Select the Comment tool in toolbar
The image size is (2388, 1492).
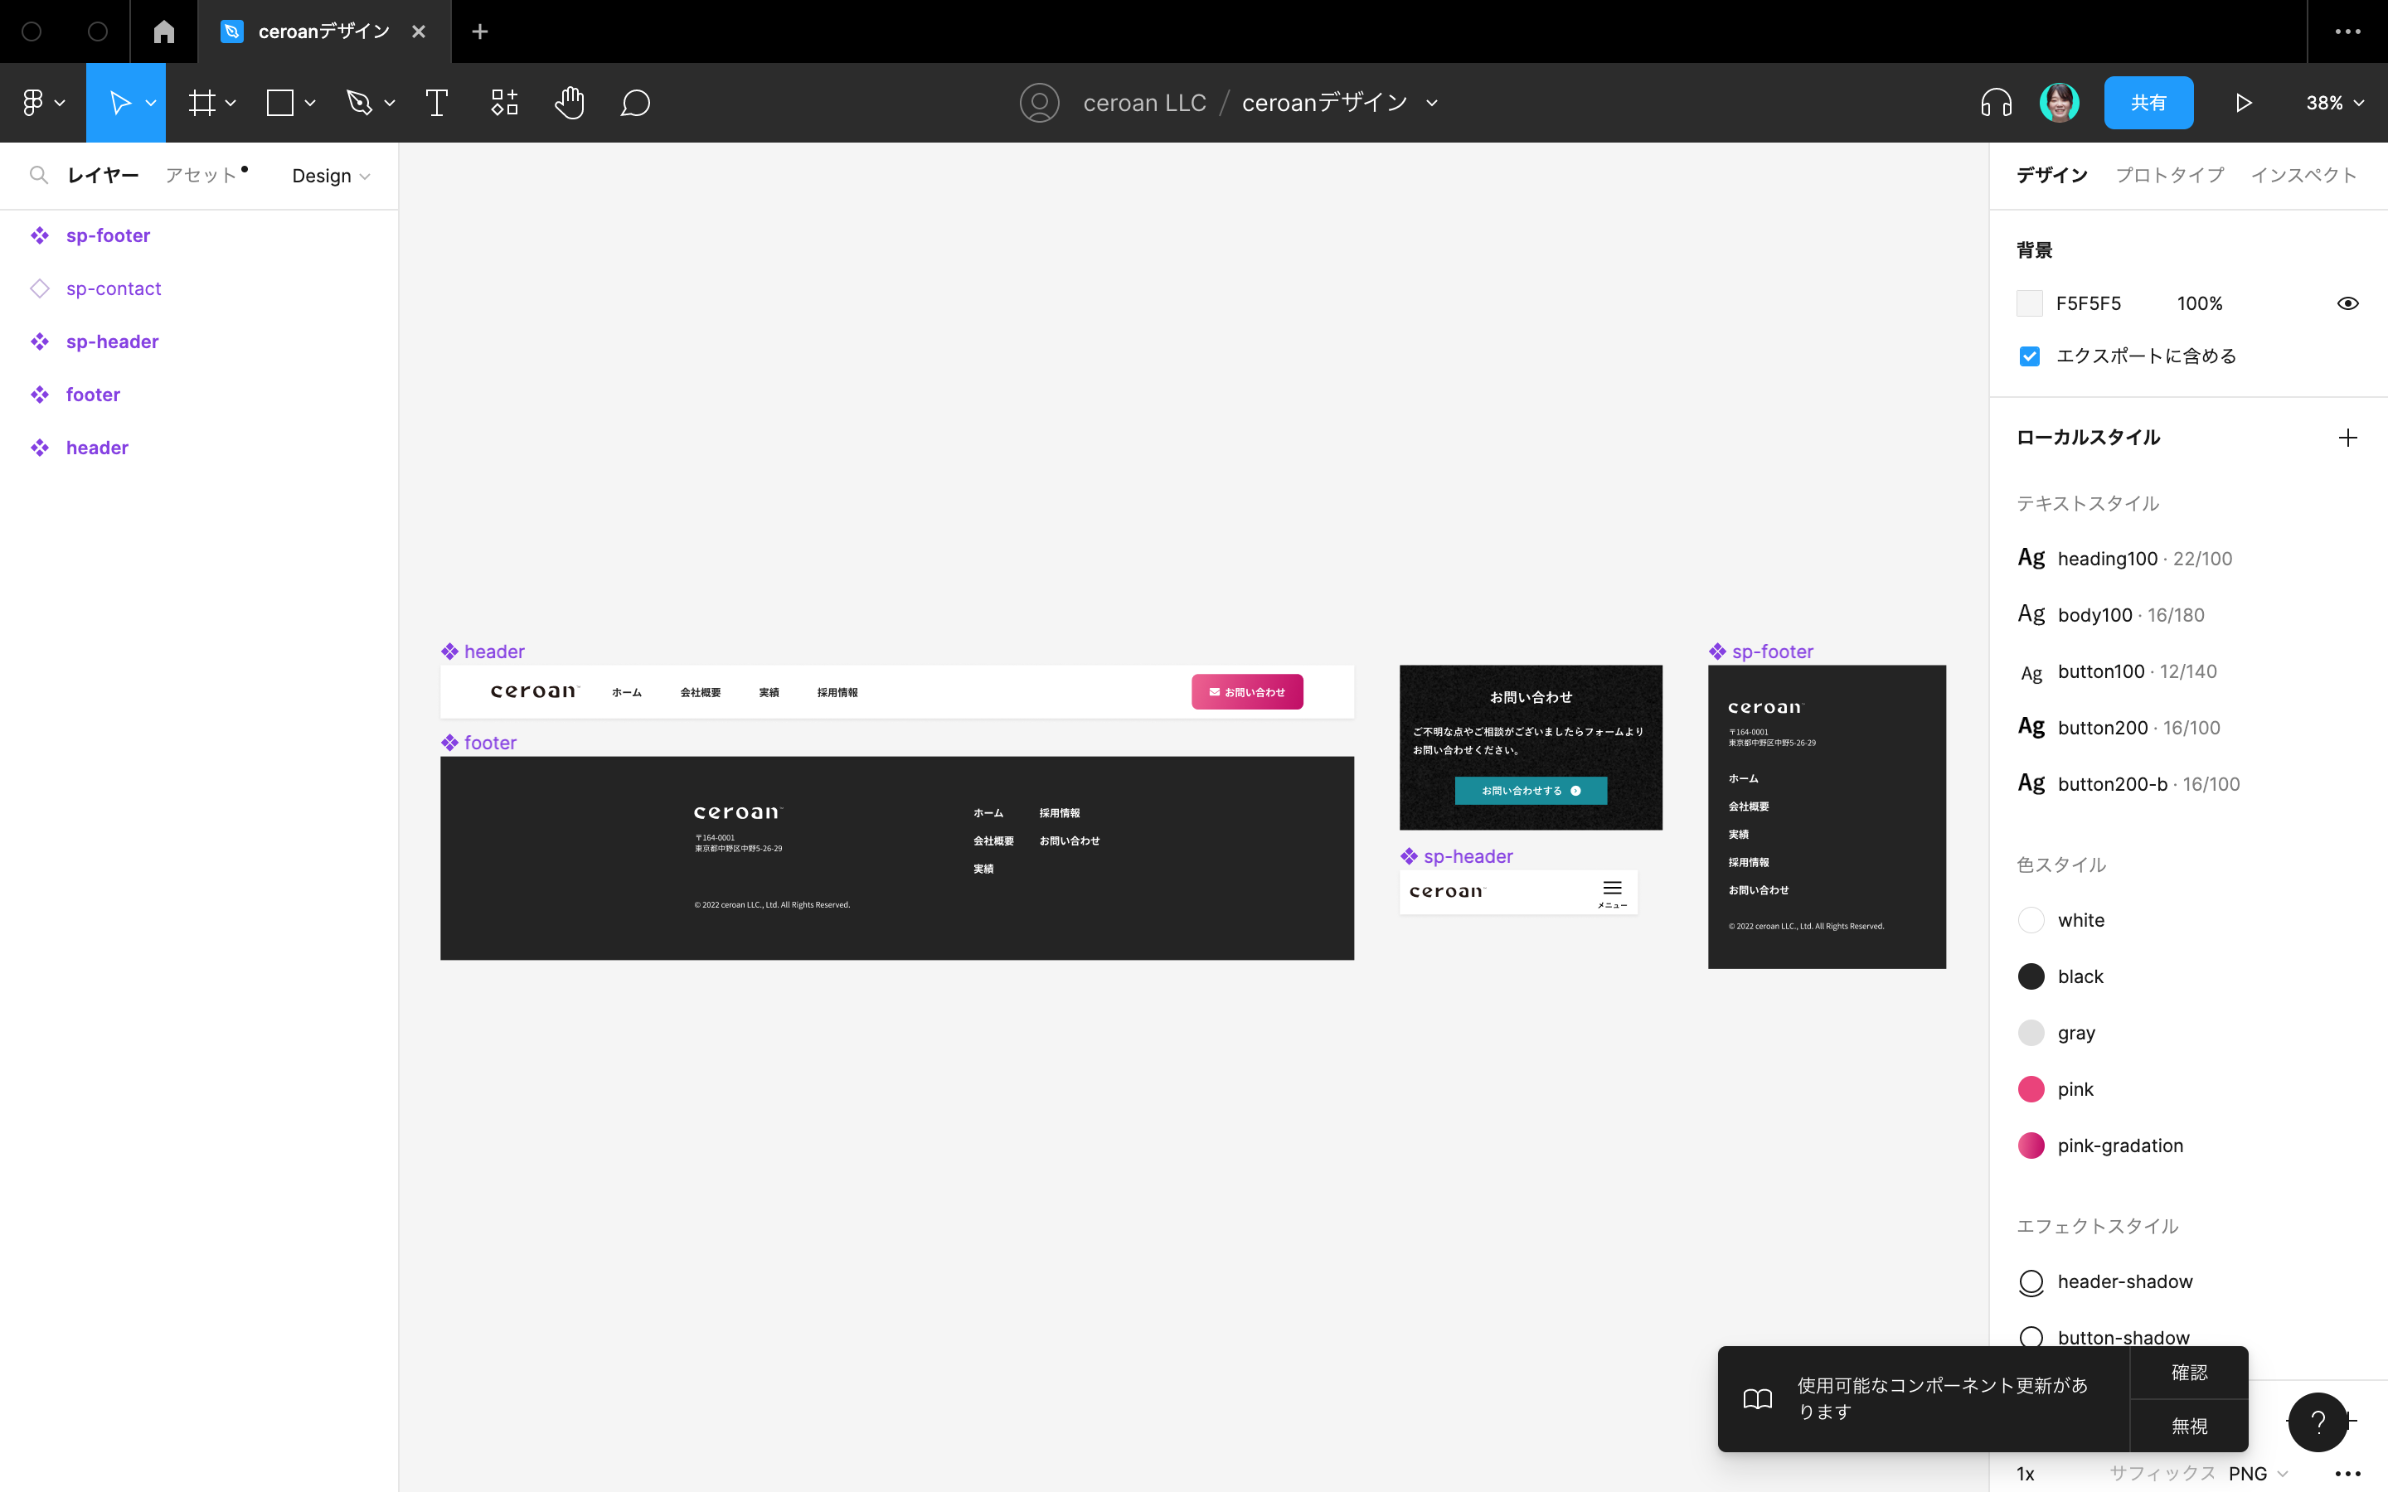[x=634, y=103]
